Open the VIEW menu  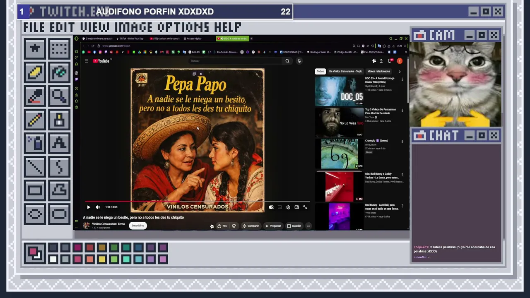pos(96,27)
